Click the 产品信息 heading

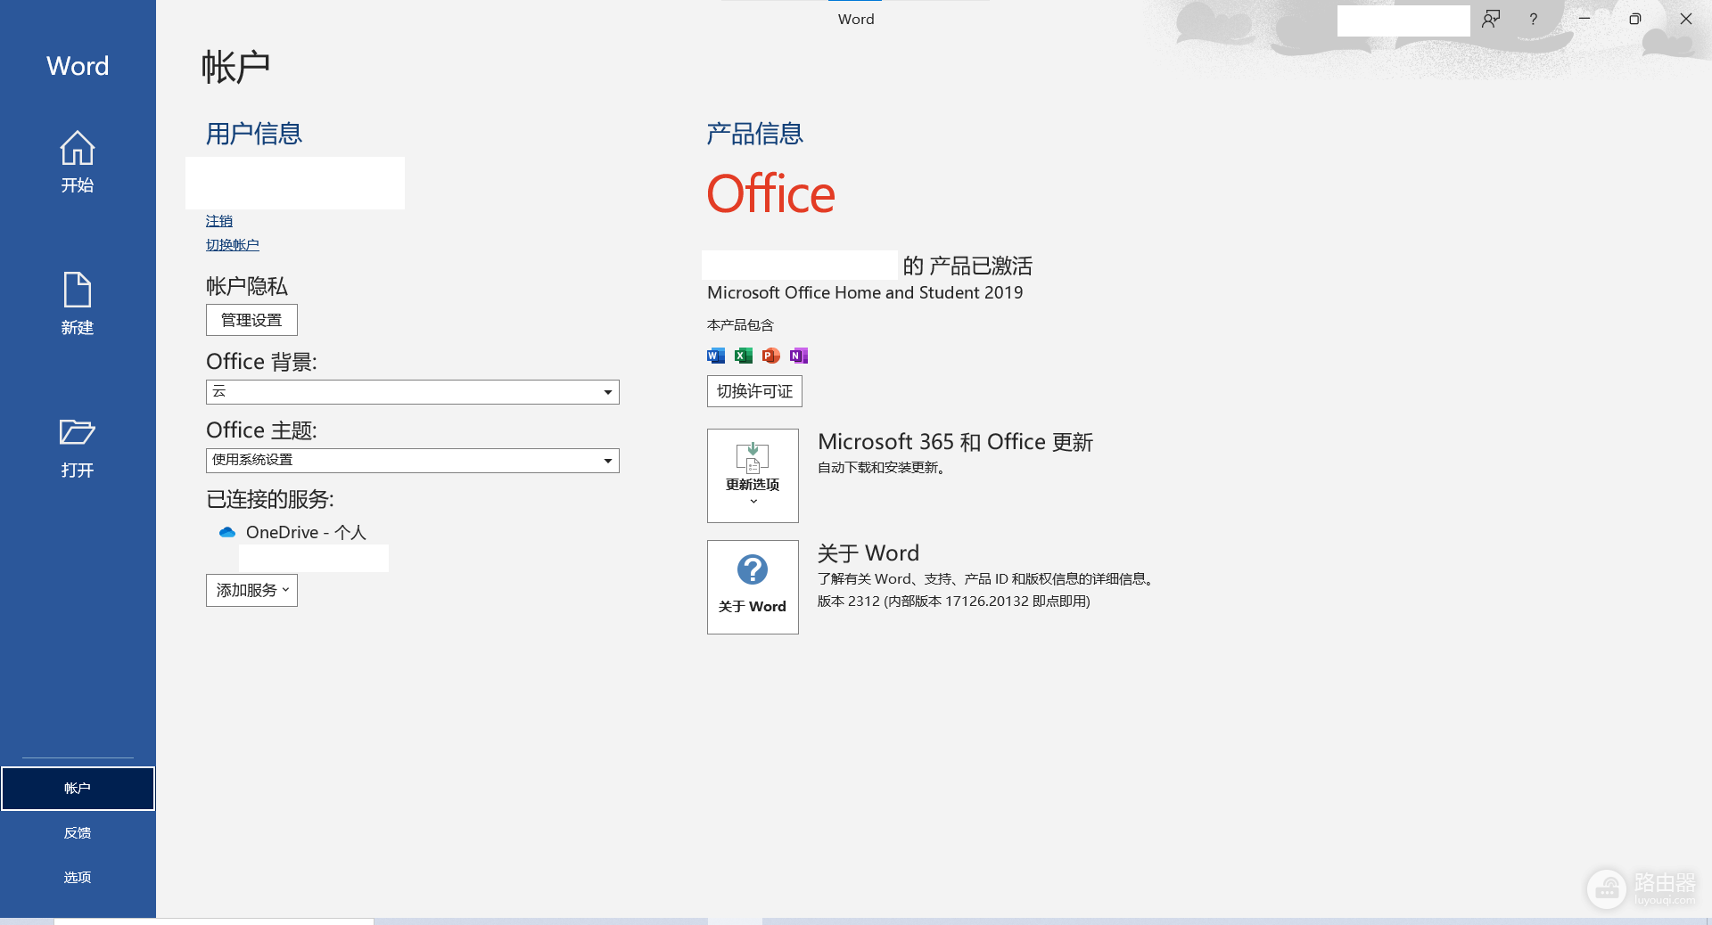pyautogui.click(x=755, y=134)
